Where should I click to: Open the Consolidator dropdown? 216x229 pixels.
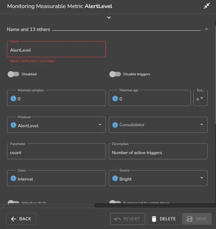158,125
